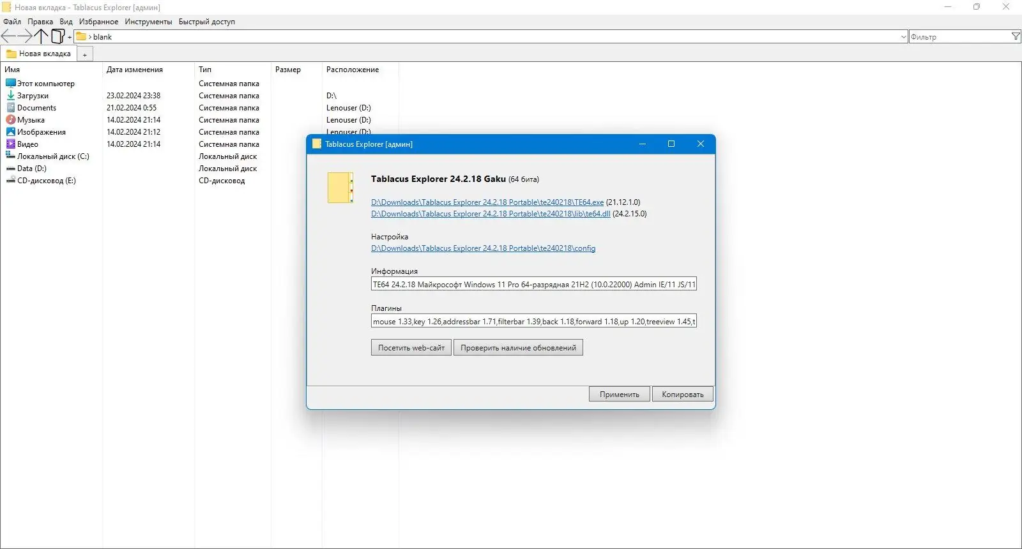Sort by Дата изменения column header
The height and width of the screenshot is (549, 1022).
click(x=135, y=70)
